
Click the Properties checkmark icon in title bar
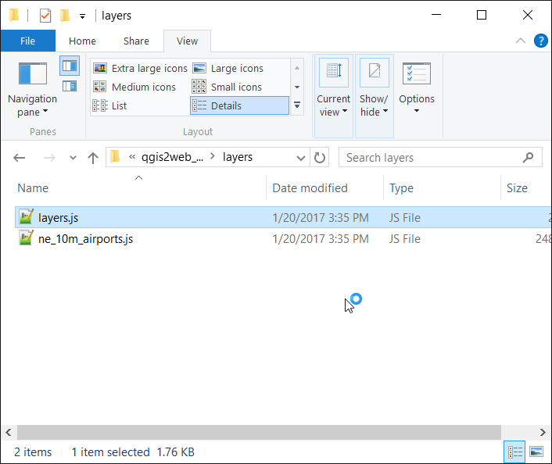[x=45, y=16]
